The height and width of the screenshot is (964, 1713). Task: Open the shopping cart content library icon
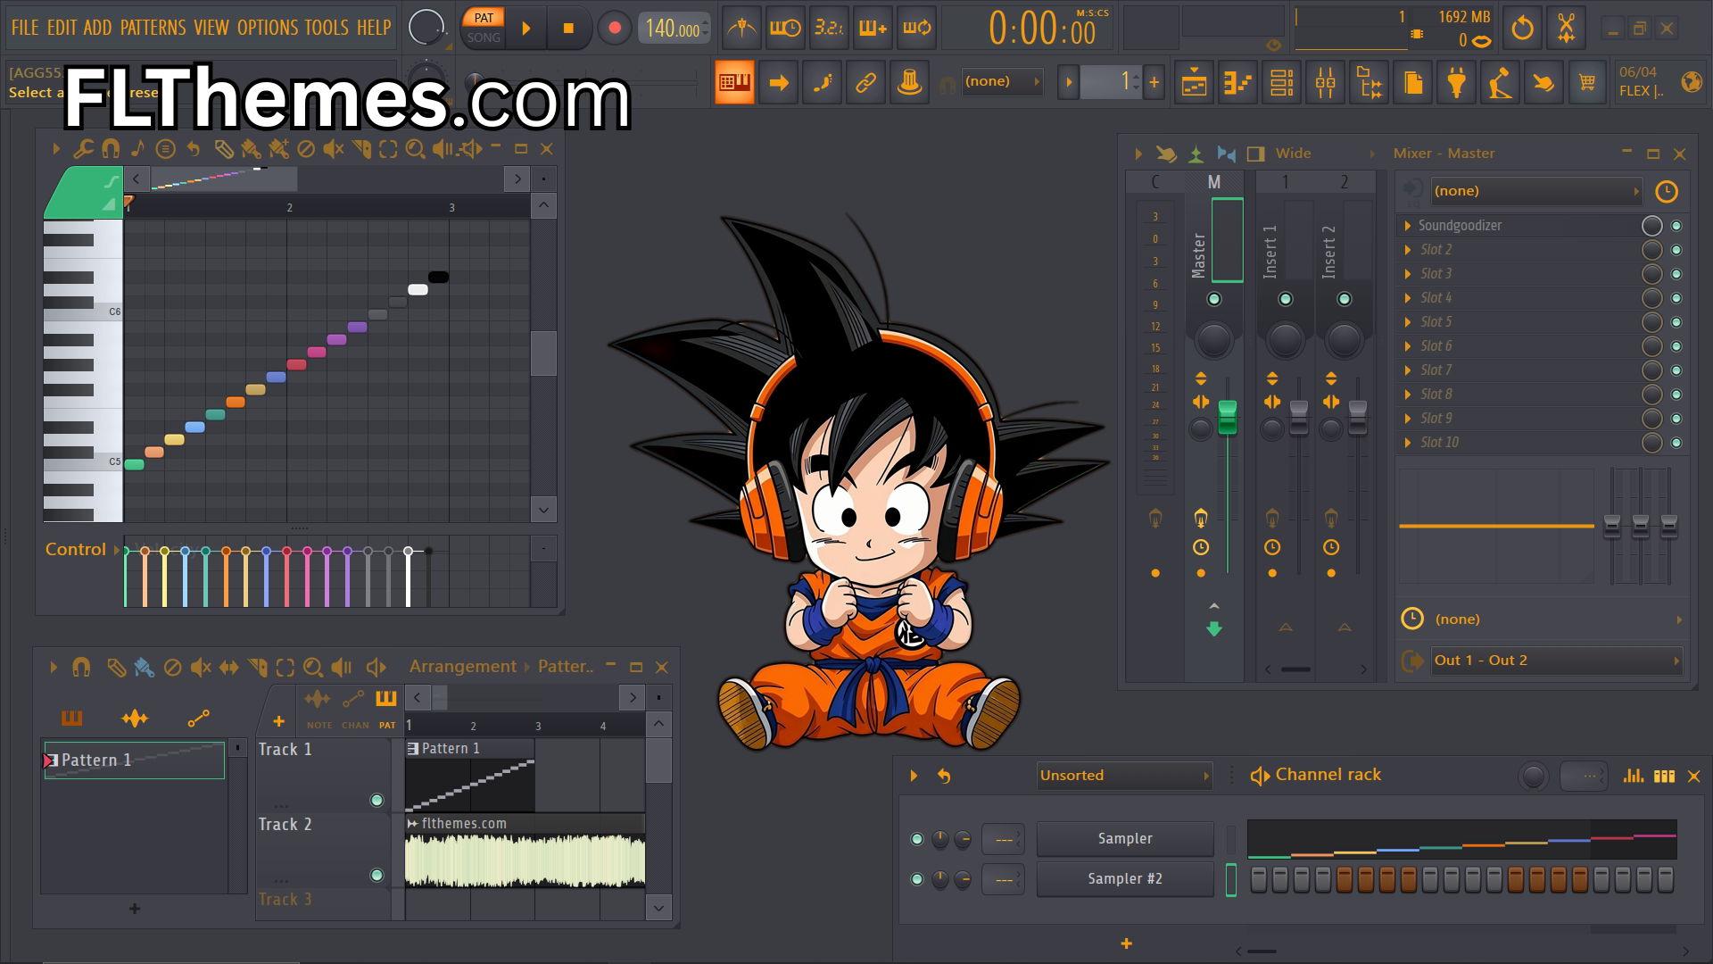point(1587,83)
